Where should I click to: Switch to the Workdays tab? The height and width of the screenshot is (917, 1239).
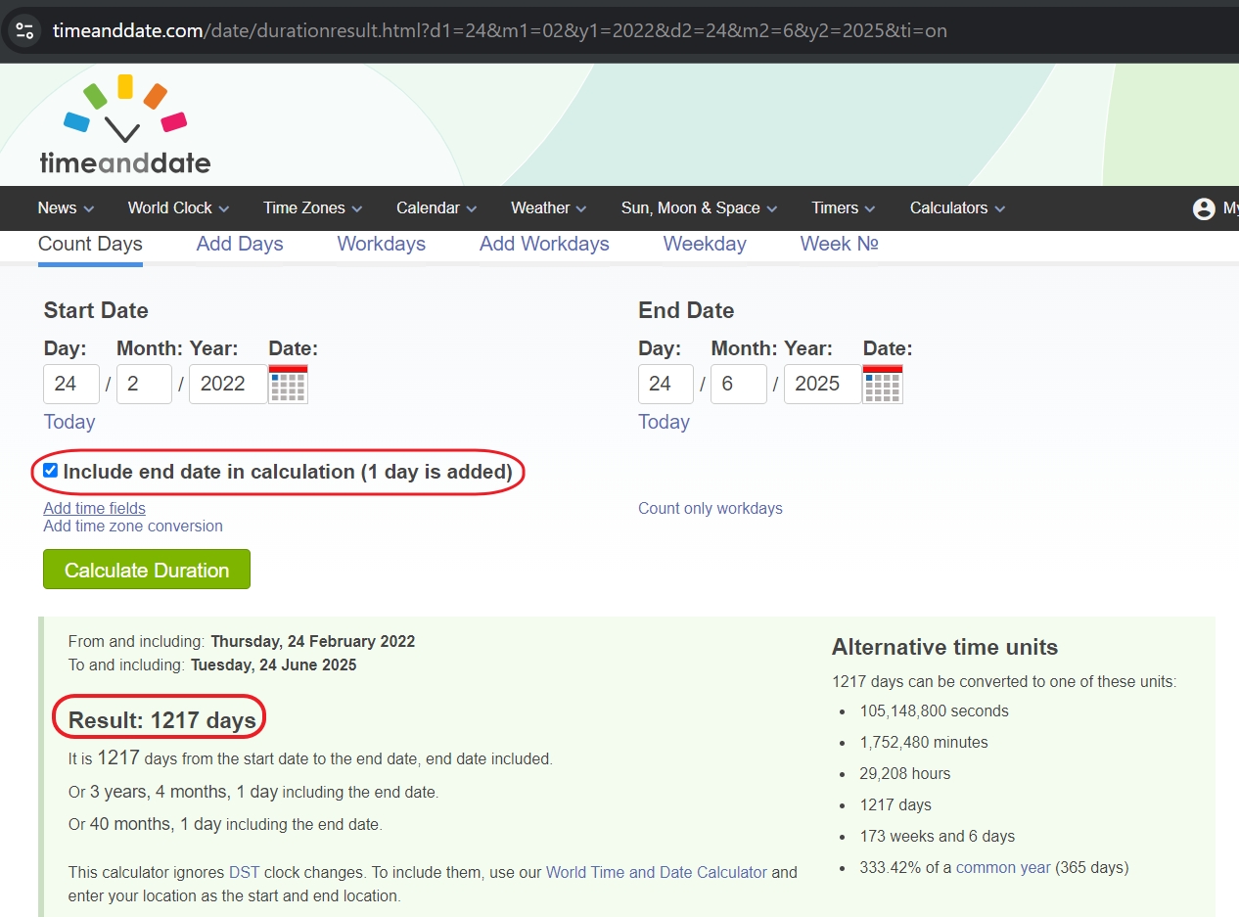point(382,244)
